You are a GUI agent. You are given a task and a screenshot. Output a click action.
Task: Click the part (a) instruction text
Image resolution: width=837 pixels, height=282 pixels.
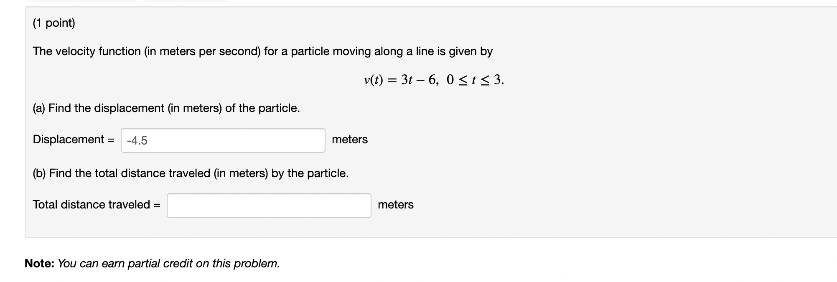[x=166, y=108]
